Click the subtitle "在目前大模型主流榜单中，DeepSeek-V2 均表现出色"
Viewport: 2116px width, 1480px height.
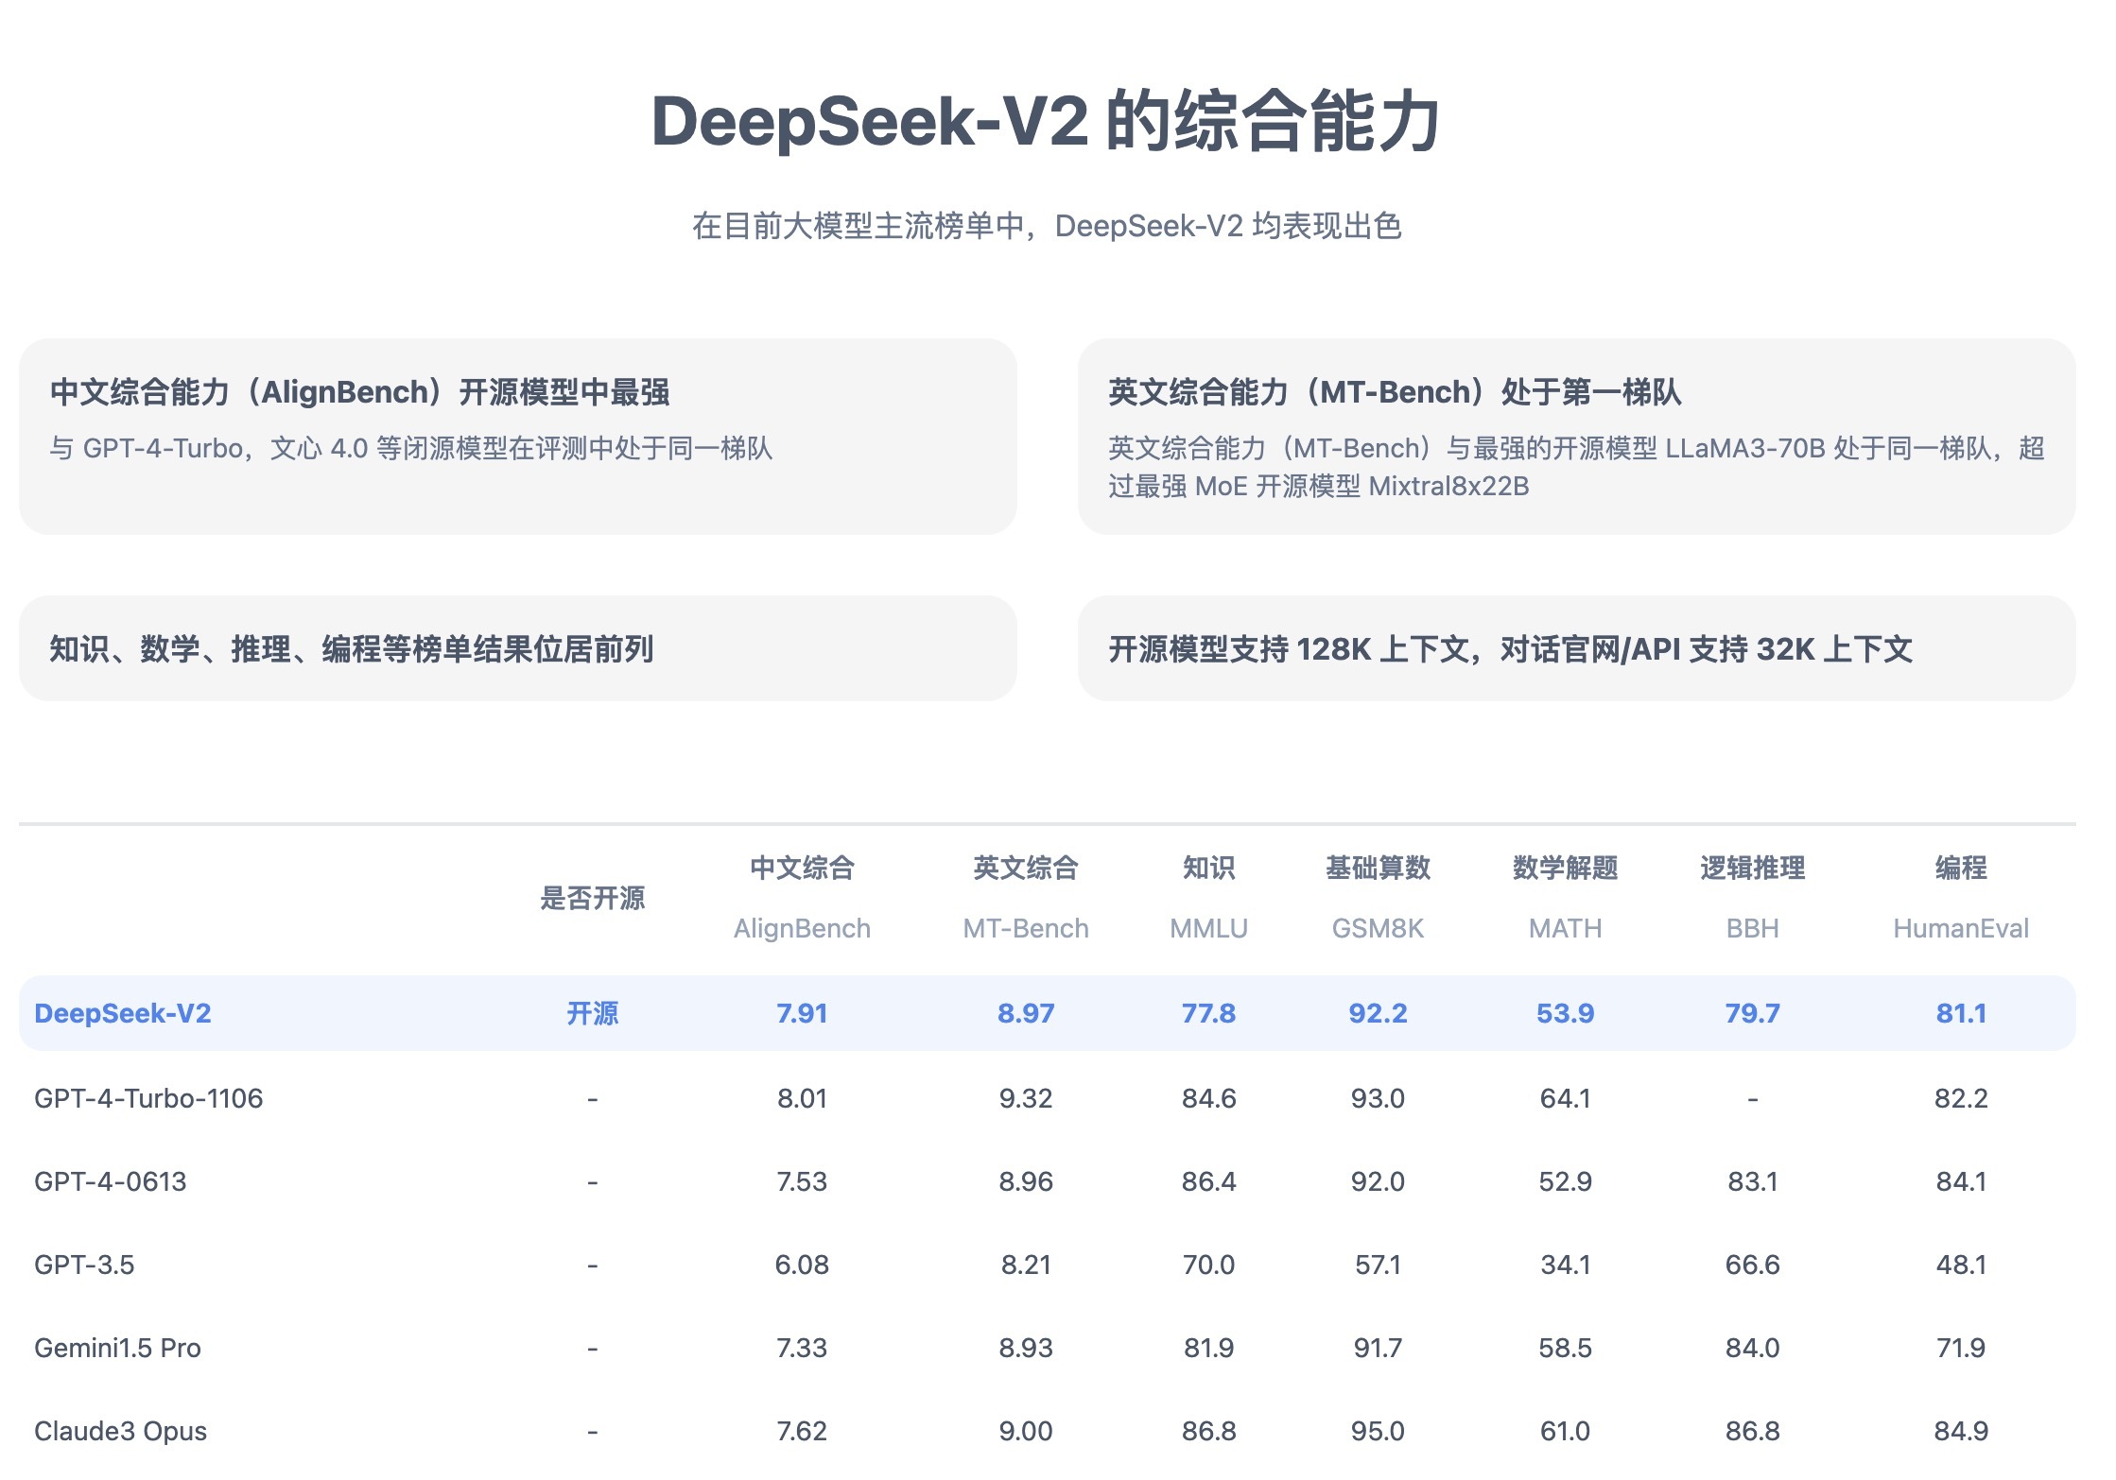click(x=1047, y=226)
